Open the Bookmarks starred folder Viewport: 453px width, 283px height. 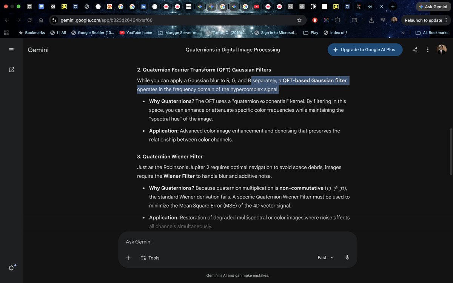32,33
